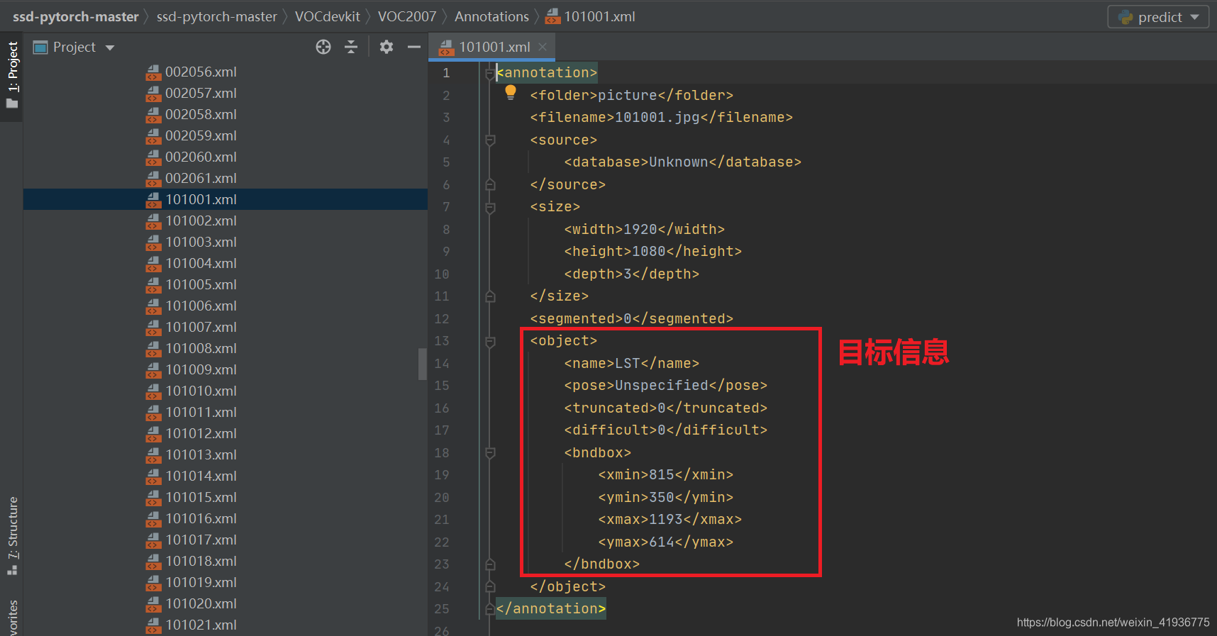Click on <xmin>815</xmin> text
The width and height of the screenshot is (1217, 636).
pyautogui.click(x=666, y=475)
